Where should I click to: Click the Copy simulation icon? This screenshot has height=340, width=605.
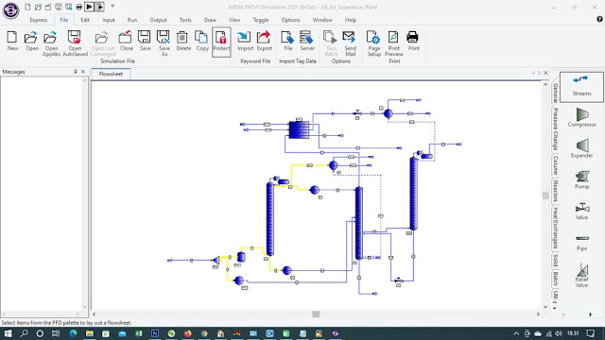tap(201, 41)
